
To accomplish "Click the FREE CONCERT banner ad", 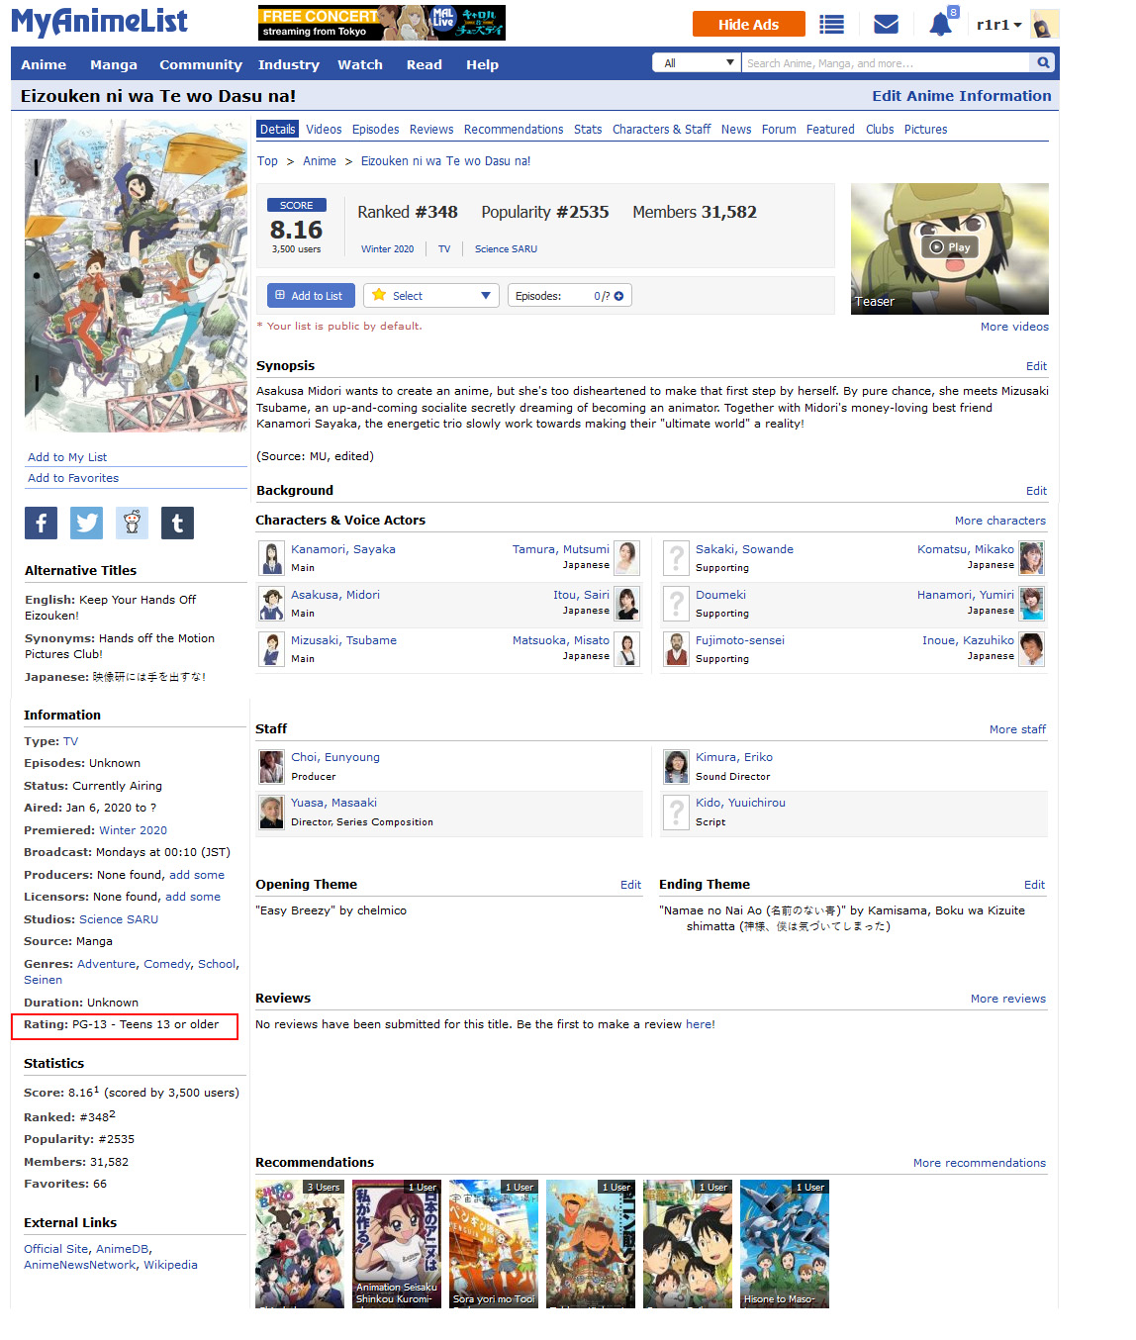I will click(x=382, y=23).
